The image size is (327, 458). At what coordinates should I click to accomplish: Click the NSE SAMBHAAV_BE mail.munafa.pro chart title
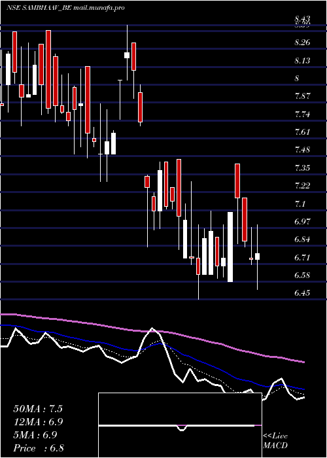(65, 8)
